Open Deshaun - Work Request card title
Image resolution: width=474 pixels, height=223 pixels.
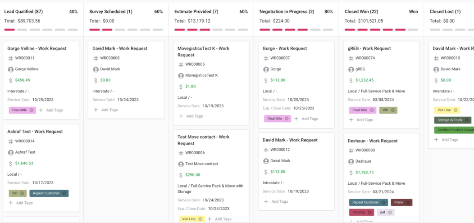click(x=372, y=141)
